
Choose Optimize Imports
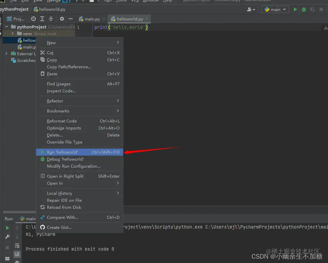click(x=79, y=128)
